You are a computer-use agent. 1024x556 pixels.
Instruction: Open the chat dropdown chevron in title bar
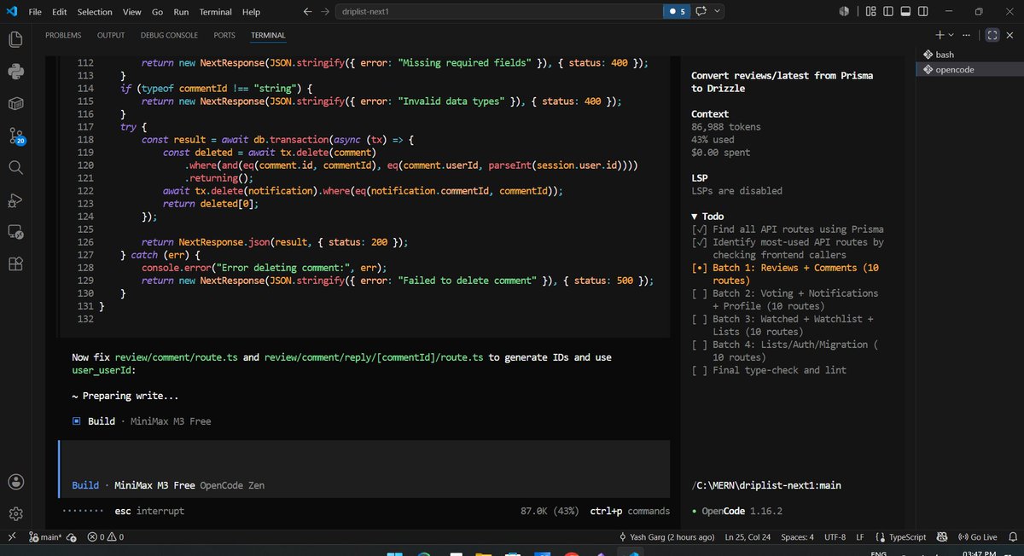tap(718, 12)
